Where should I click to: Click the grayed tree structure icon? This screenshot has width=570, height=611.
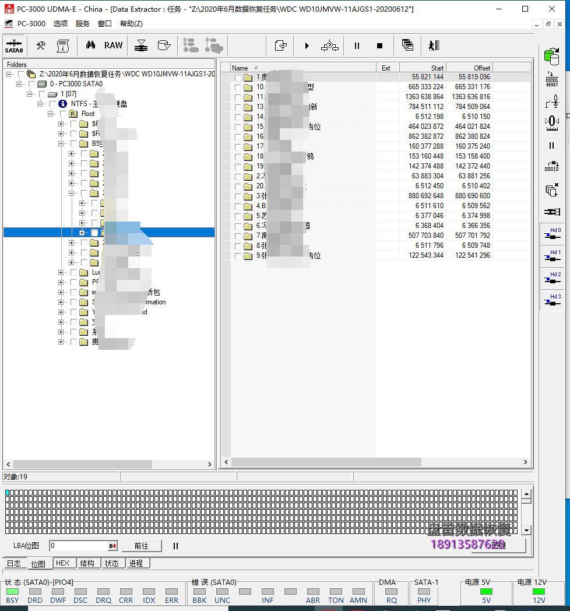pos(191,45)
